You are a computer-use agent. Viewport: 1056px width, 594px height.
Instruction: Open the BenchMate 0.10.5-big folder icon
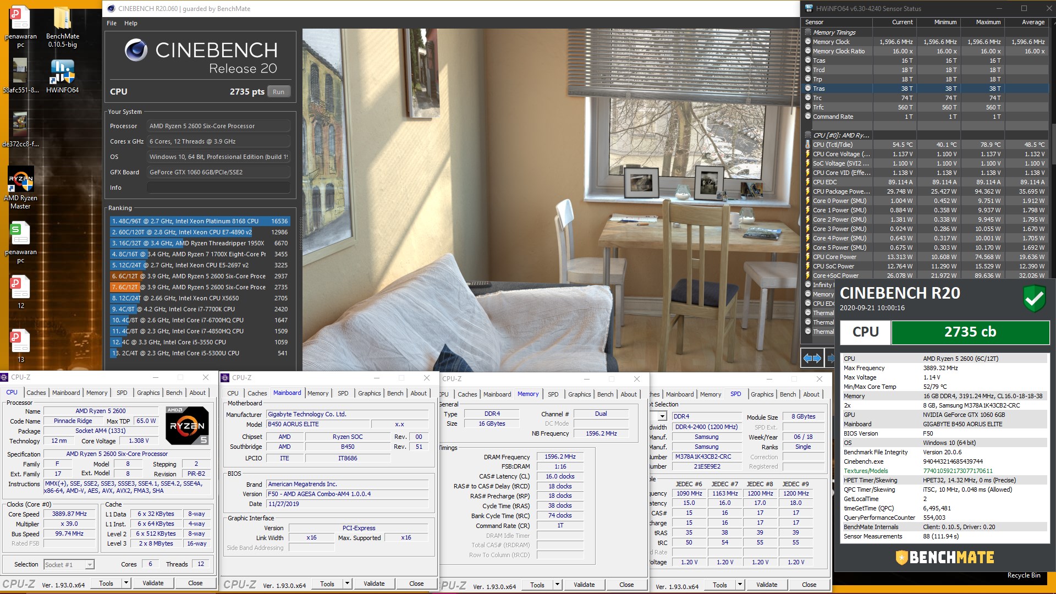tap(62, 18)
